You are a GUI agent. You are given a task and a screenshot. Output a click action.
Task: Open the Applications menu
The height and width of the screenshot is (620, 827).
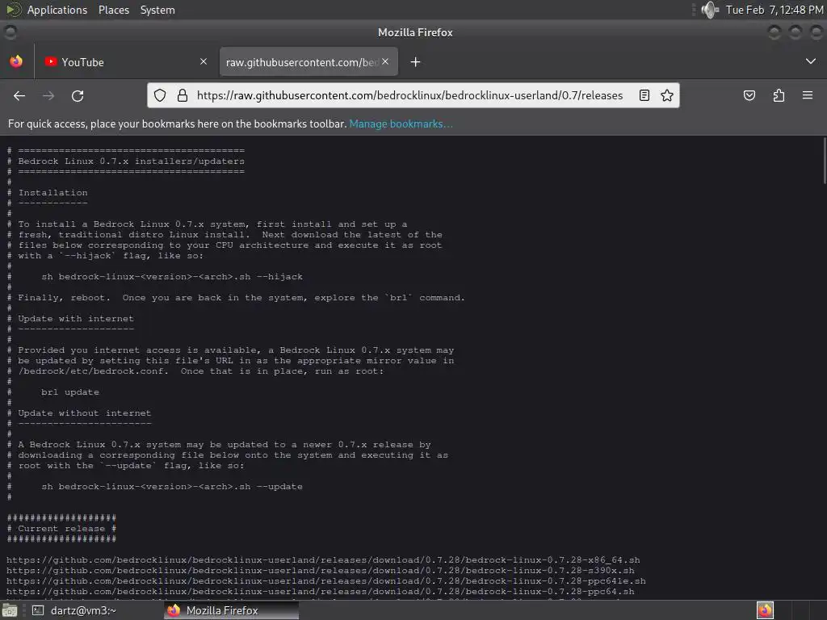tap(57, 10)
